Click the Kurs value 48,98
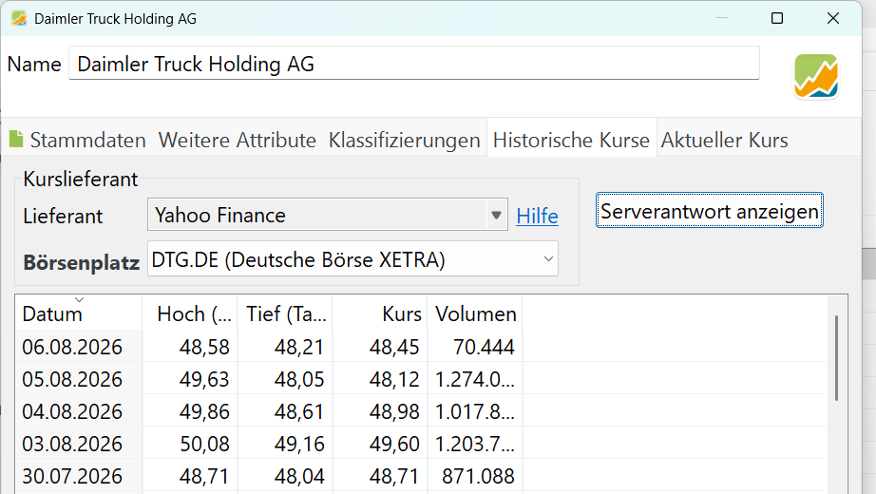876x494 pixels. point(394,412)
